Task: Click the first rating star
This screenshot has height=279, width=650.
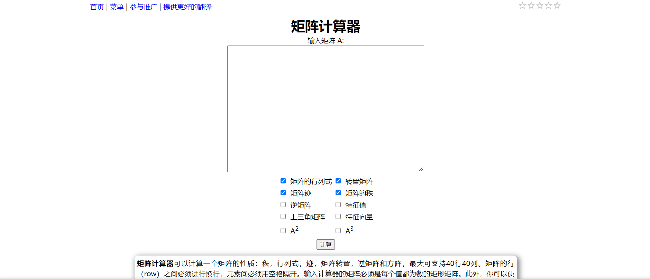Action: click(522, 6)
